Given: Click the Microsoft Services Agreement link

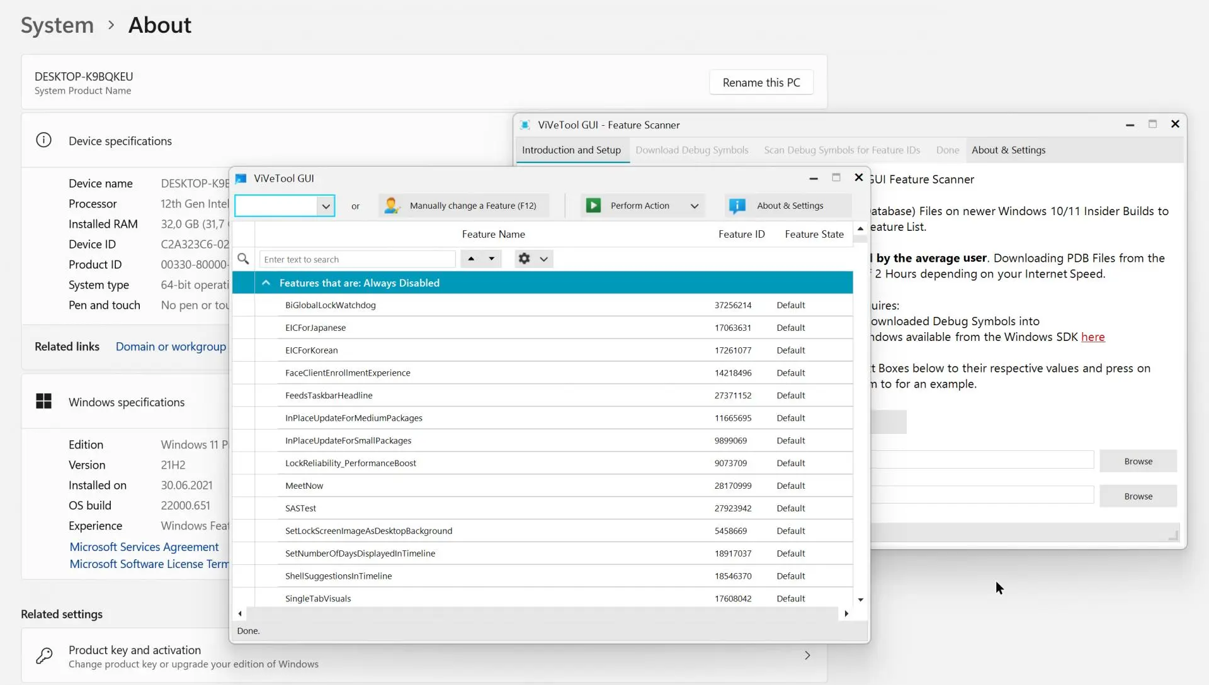Looking at the screenshot, I should (x=144, y=547).
